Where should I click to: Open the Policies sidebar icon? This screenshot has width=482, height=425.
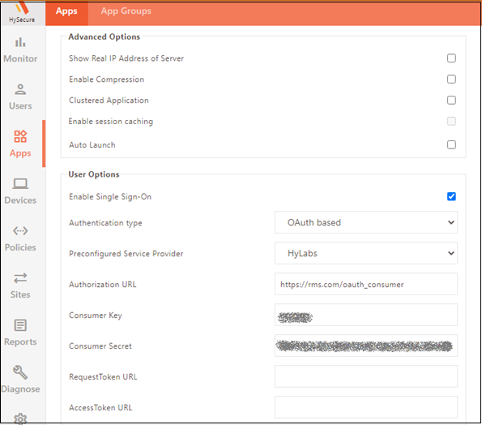(20, 230)
